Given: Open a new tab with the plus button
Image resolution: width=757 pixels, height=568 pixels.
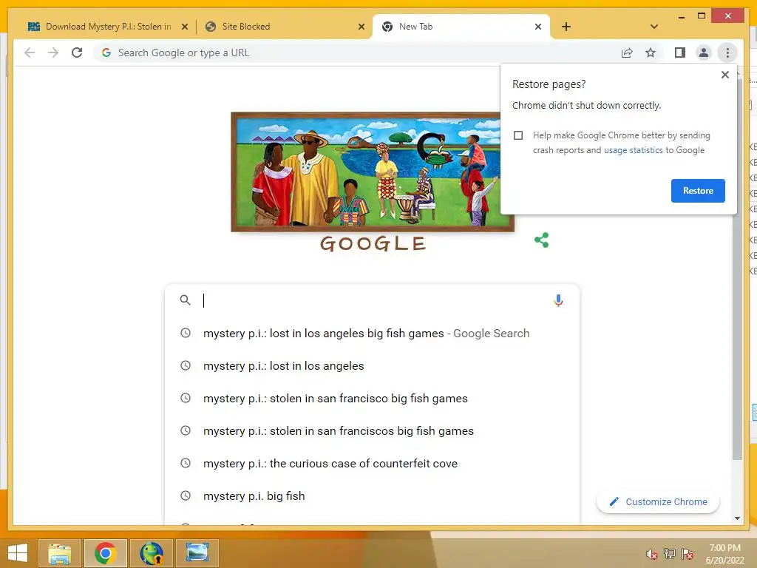Looking at the screenshot, I should (x=566, y=27).
